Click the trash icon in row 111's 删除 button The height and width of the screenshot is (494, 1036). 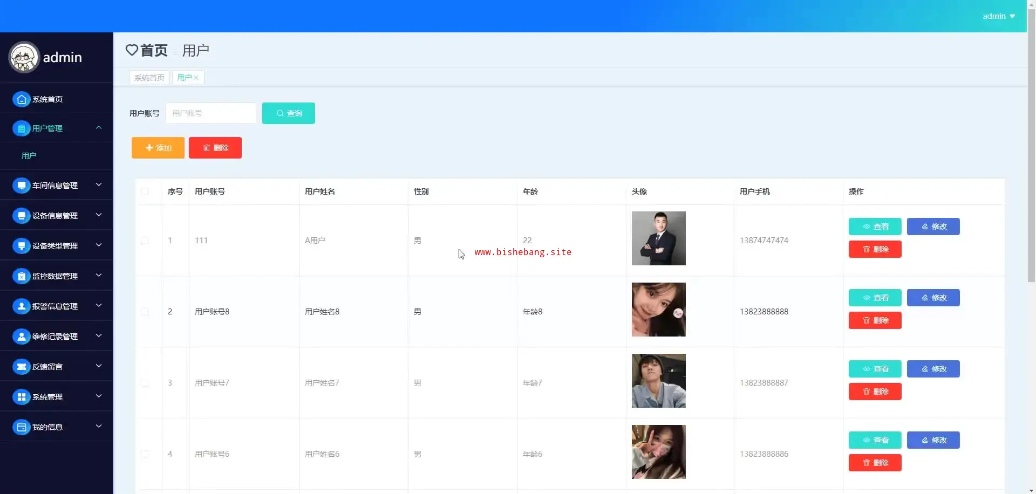pos(867,249)
